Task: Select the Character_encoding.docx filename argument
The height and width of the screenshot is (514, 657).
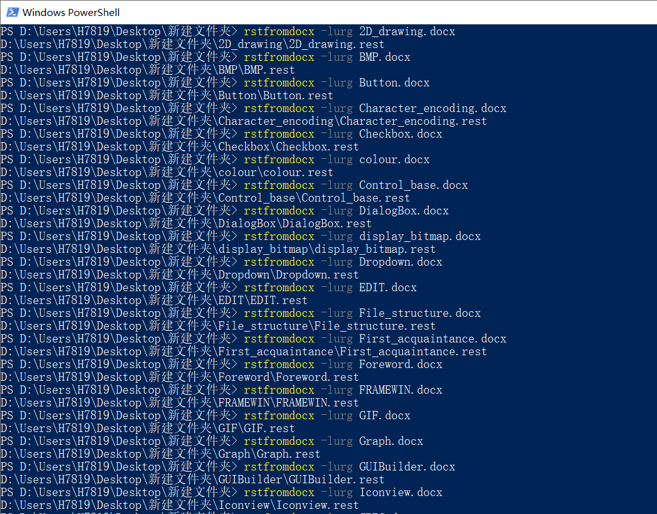Action: coord(432,108)
